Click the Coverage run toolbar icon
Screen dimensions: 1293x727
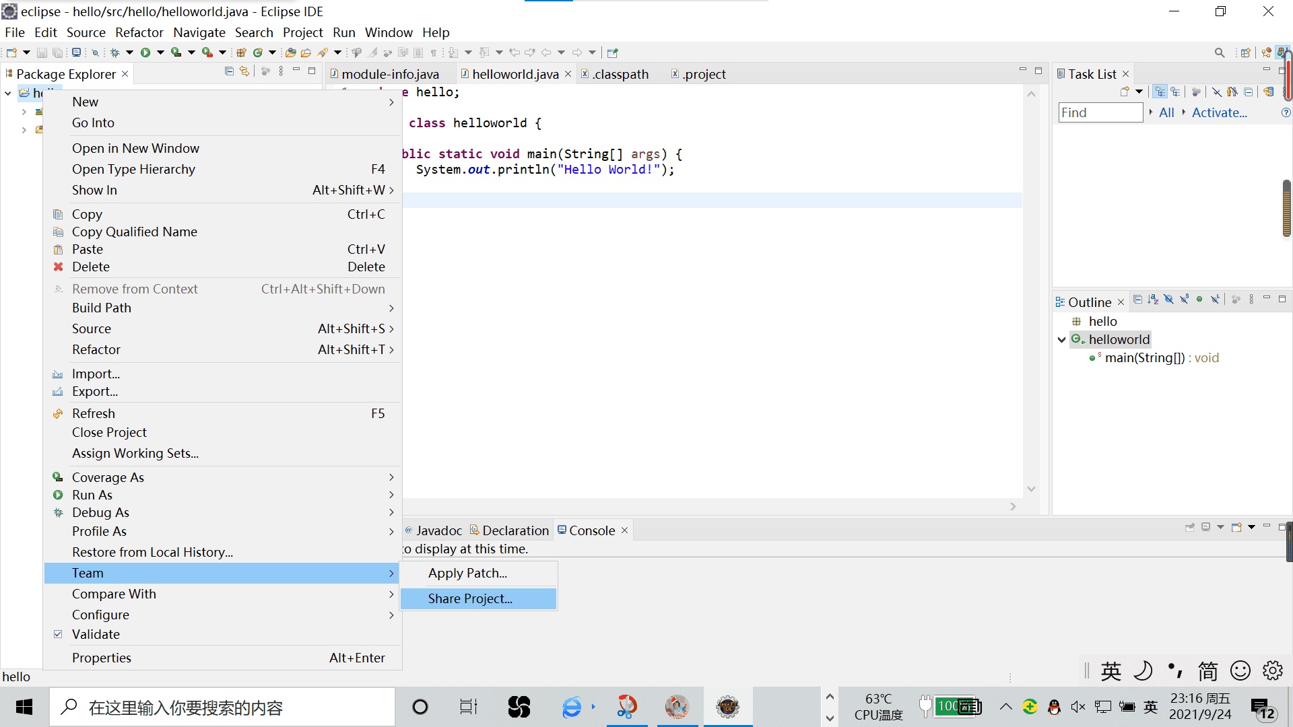click(x=176, y=53)
